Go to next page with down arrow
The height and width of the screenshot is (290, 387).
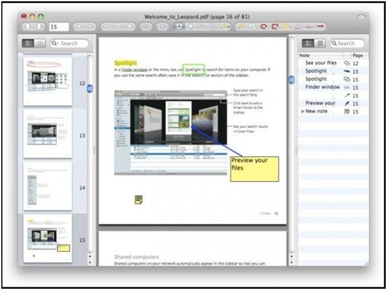(x=39, y=26)
